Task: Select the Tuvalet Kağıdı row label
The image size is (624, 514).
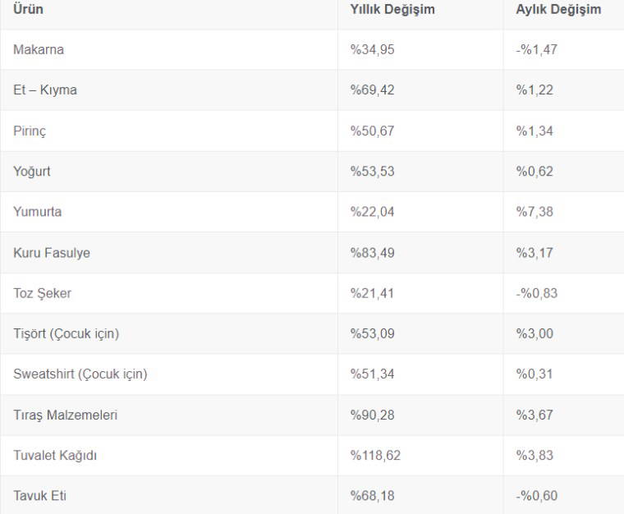Action: click(55, 455)
